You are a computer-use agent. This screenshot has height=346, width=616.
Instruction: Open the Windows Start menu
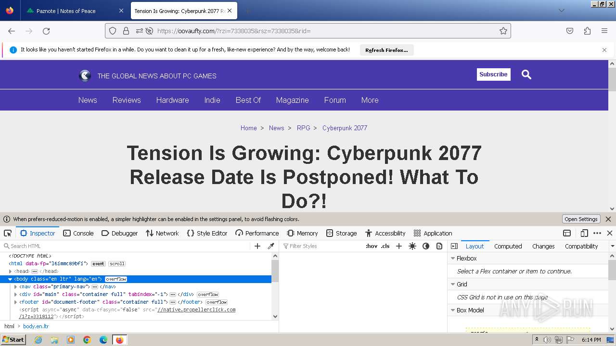(13, 340)
